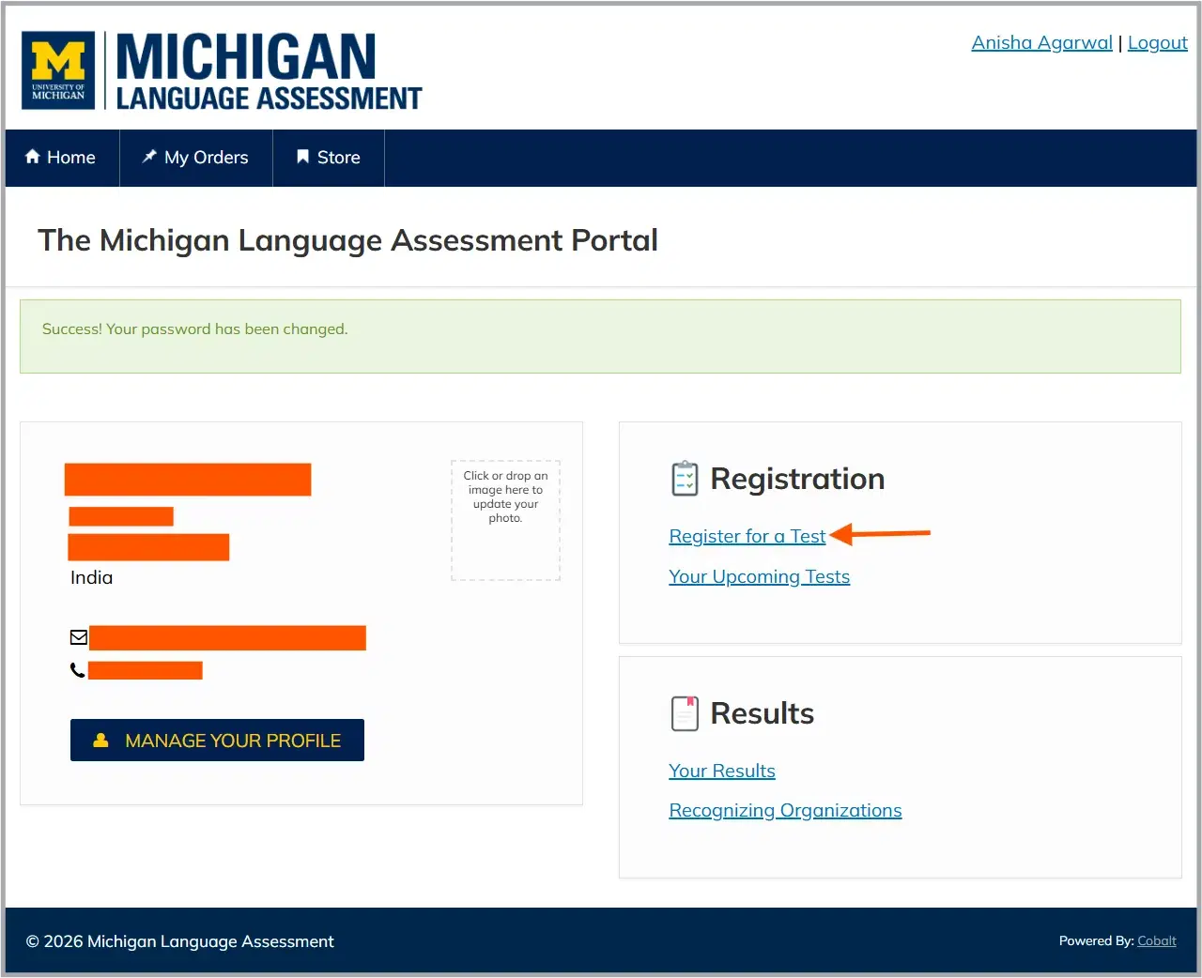Click the Registration clipboard icon

[x=685, y=479]
